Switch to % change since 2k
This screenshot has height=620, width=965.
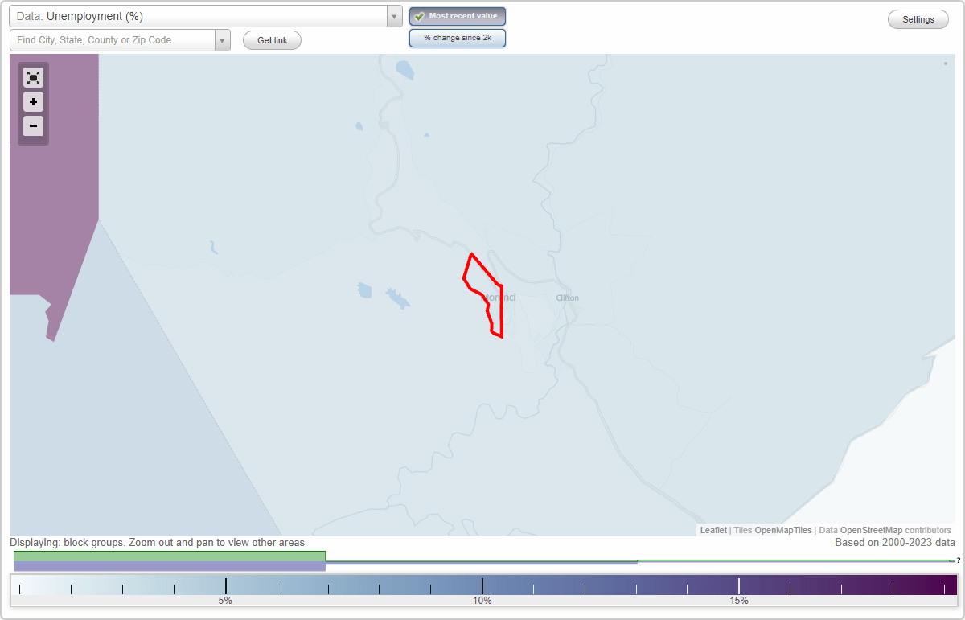458,38
